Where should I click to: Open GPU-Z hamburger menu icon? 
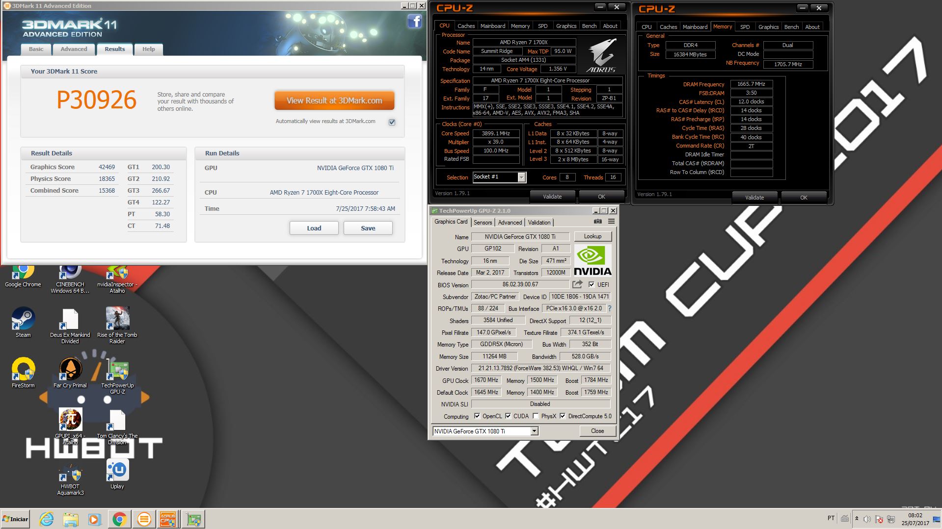tap(611, 222)
